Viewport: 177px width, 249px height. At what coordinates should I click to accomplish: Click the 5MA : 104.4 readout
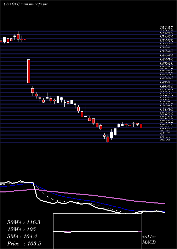tap(22, 237)
